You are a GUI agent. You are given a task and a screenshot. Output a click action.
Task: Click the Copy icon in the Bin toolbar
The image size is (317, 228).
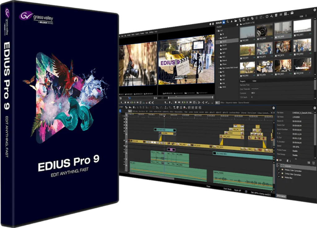tap(252, 18)
